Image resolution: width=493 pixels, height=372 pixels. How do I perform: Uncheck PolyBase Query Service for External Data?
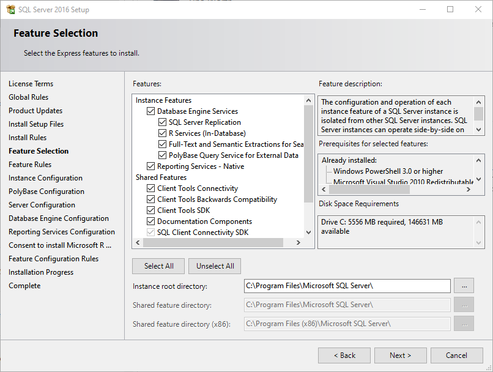[163, 155]
